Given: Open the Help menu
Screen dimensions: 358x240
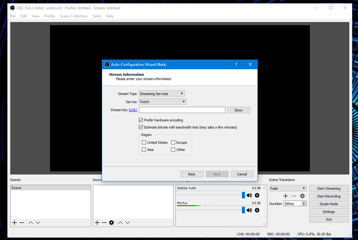Looking at the screenshot, I should 110,16.
